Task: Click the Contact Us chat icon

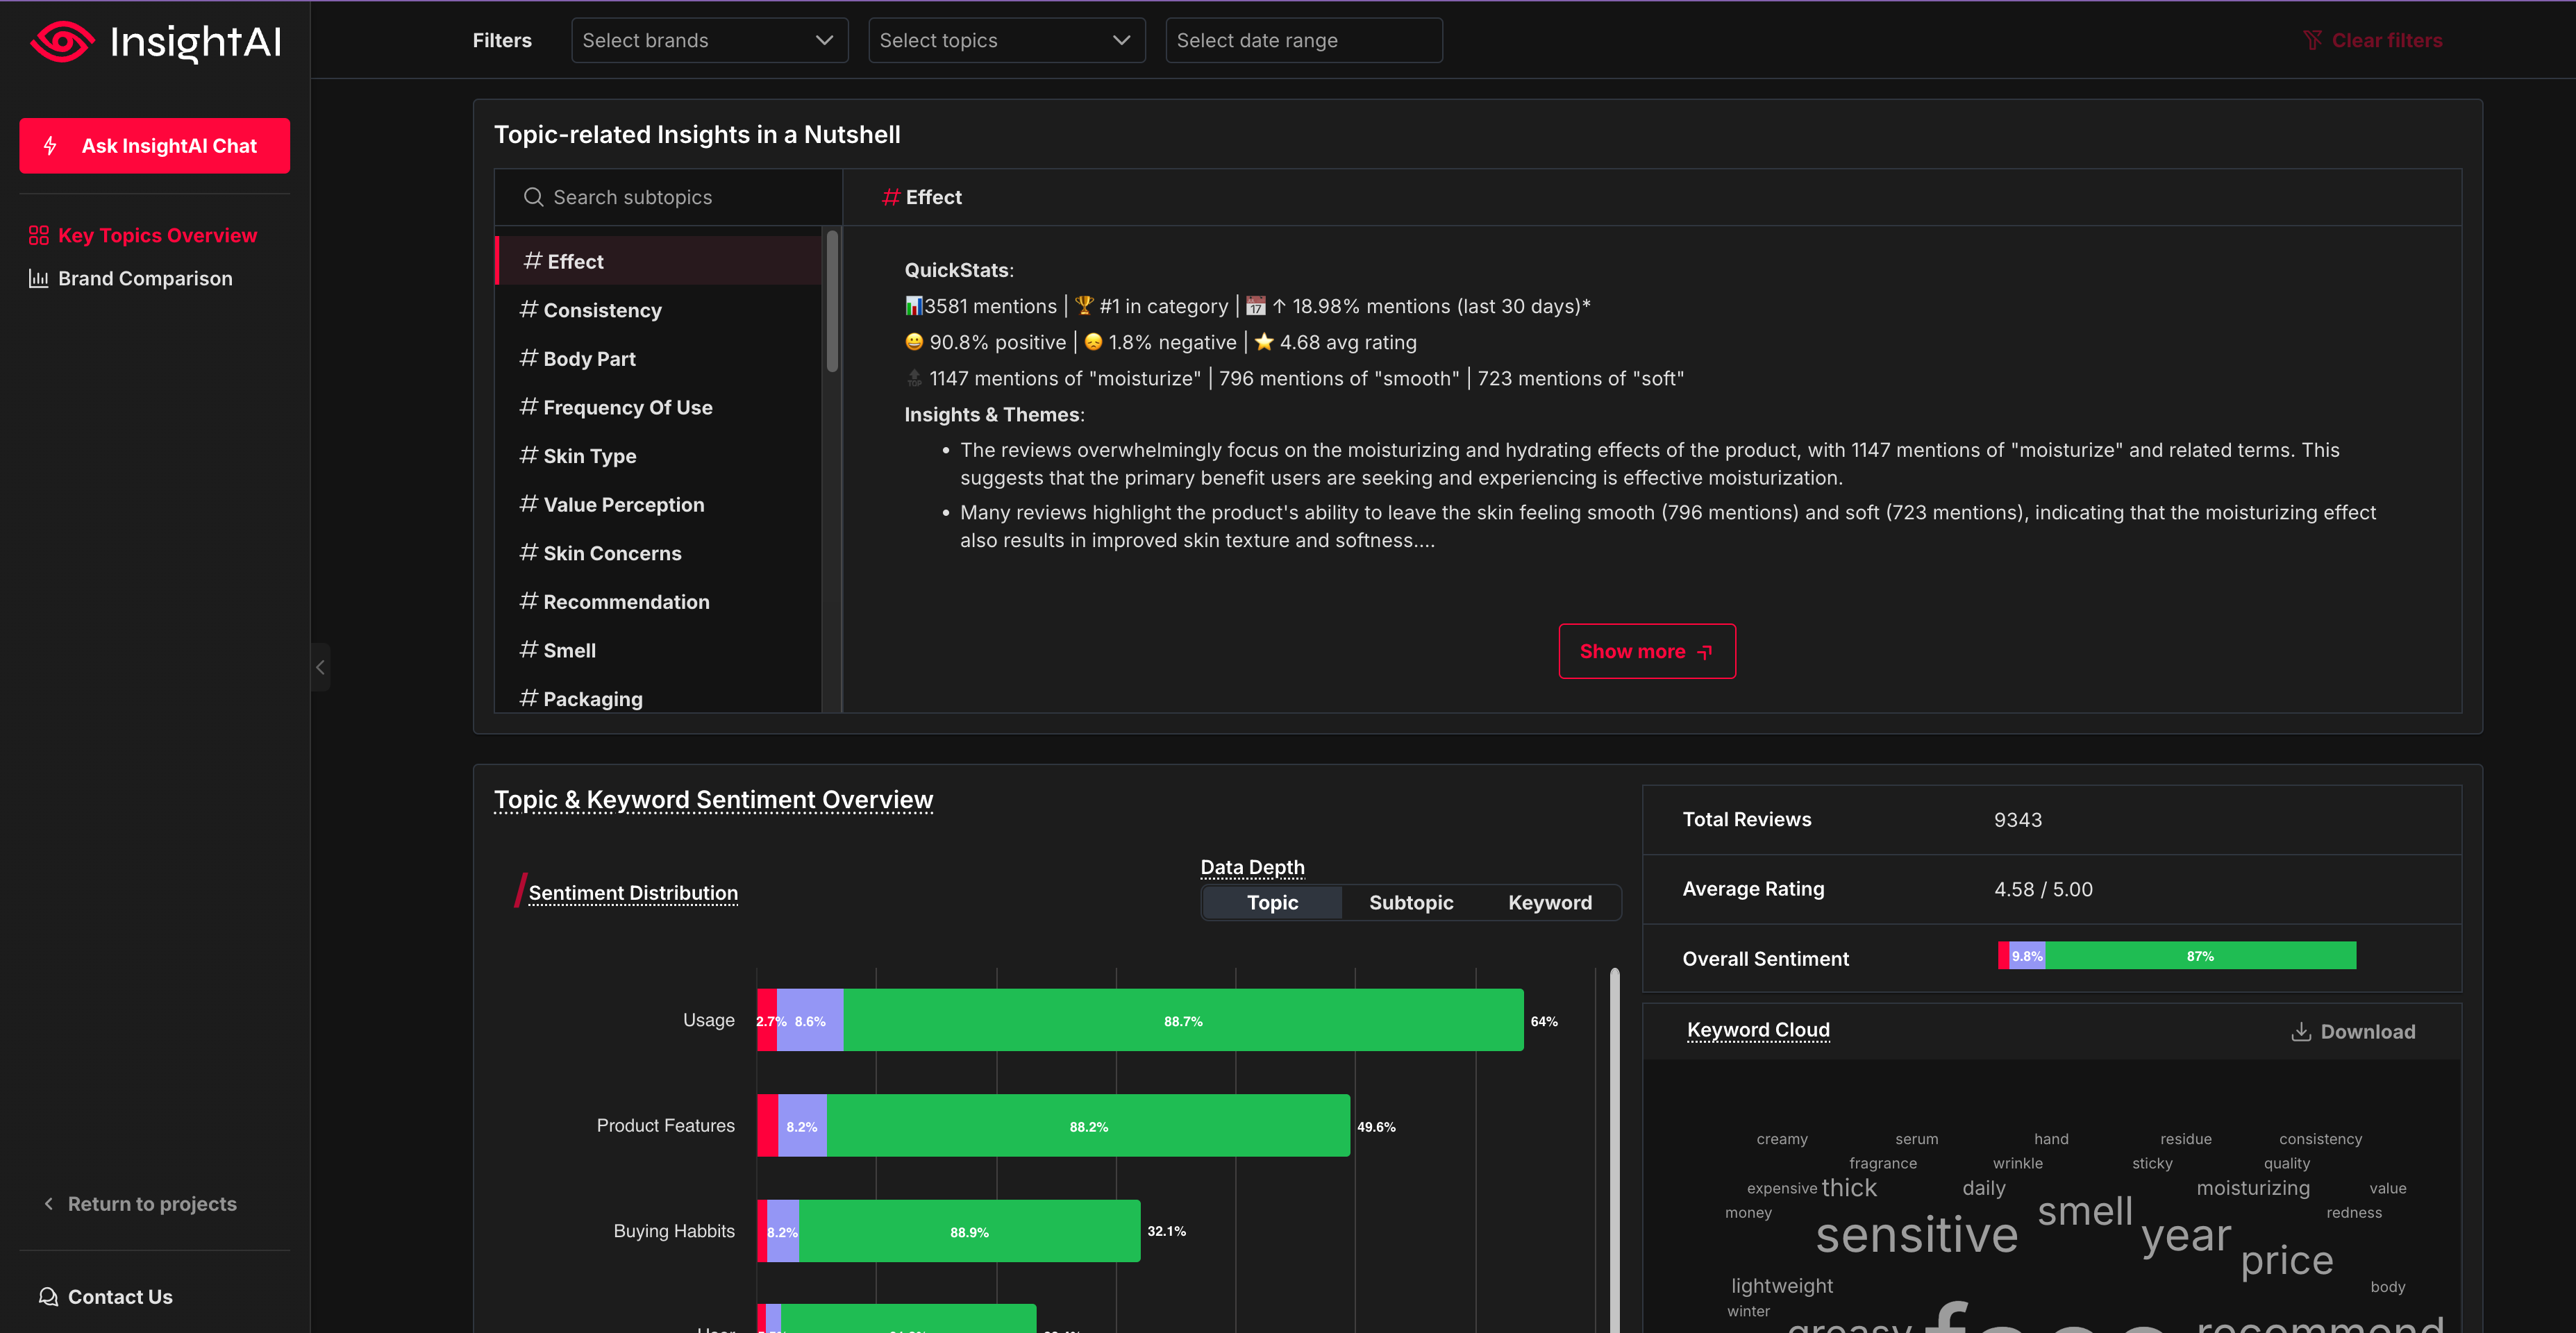Action: [x=47, y=1296]
